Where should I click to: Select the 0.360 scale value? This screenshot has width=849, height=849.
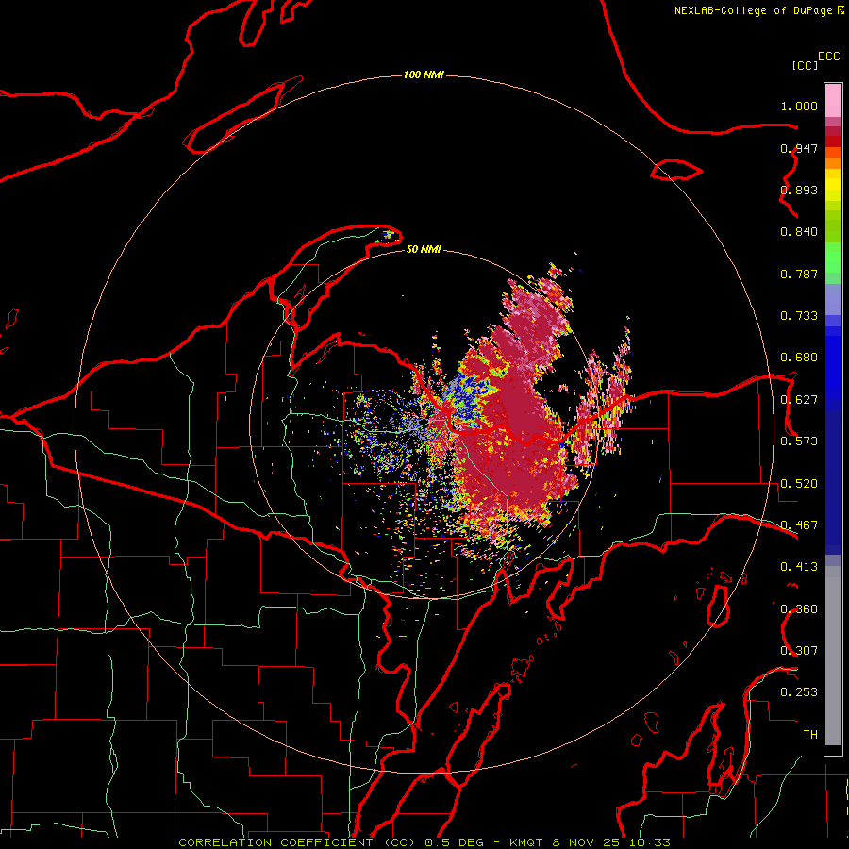[799, 609]
